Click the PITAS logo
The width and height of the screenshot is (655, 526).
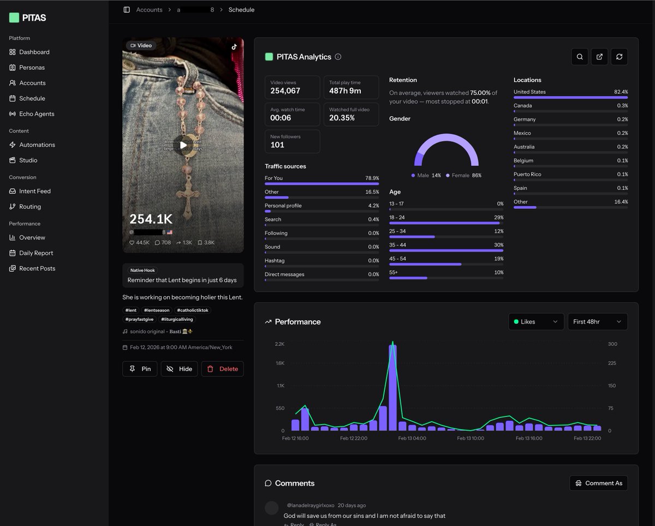[27, 17]
